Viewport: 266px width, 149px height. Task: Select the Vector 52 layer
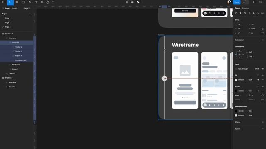tap(17, 47)
